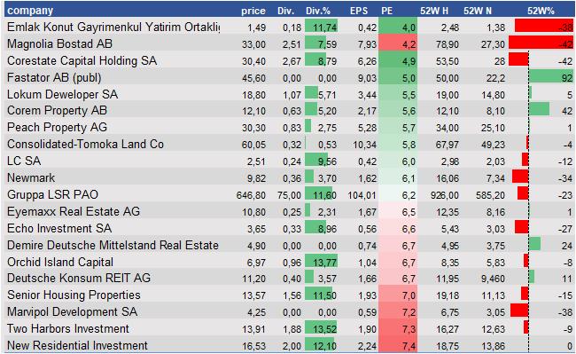Open Gruppa LSR PAO entry
The image size is (576, 354).
pos(289,194)
